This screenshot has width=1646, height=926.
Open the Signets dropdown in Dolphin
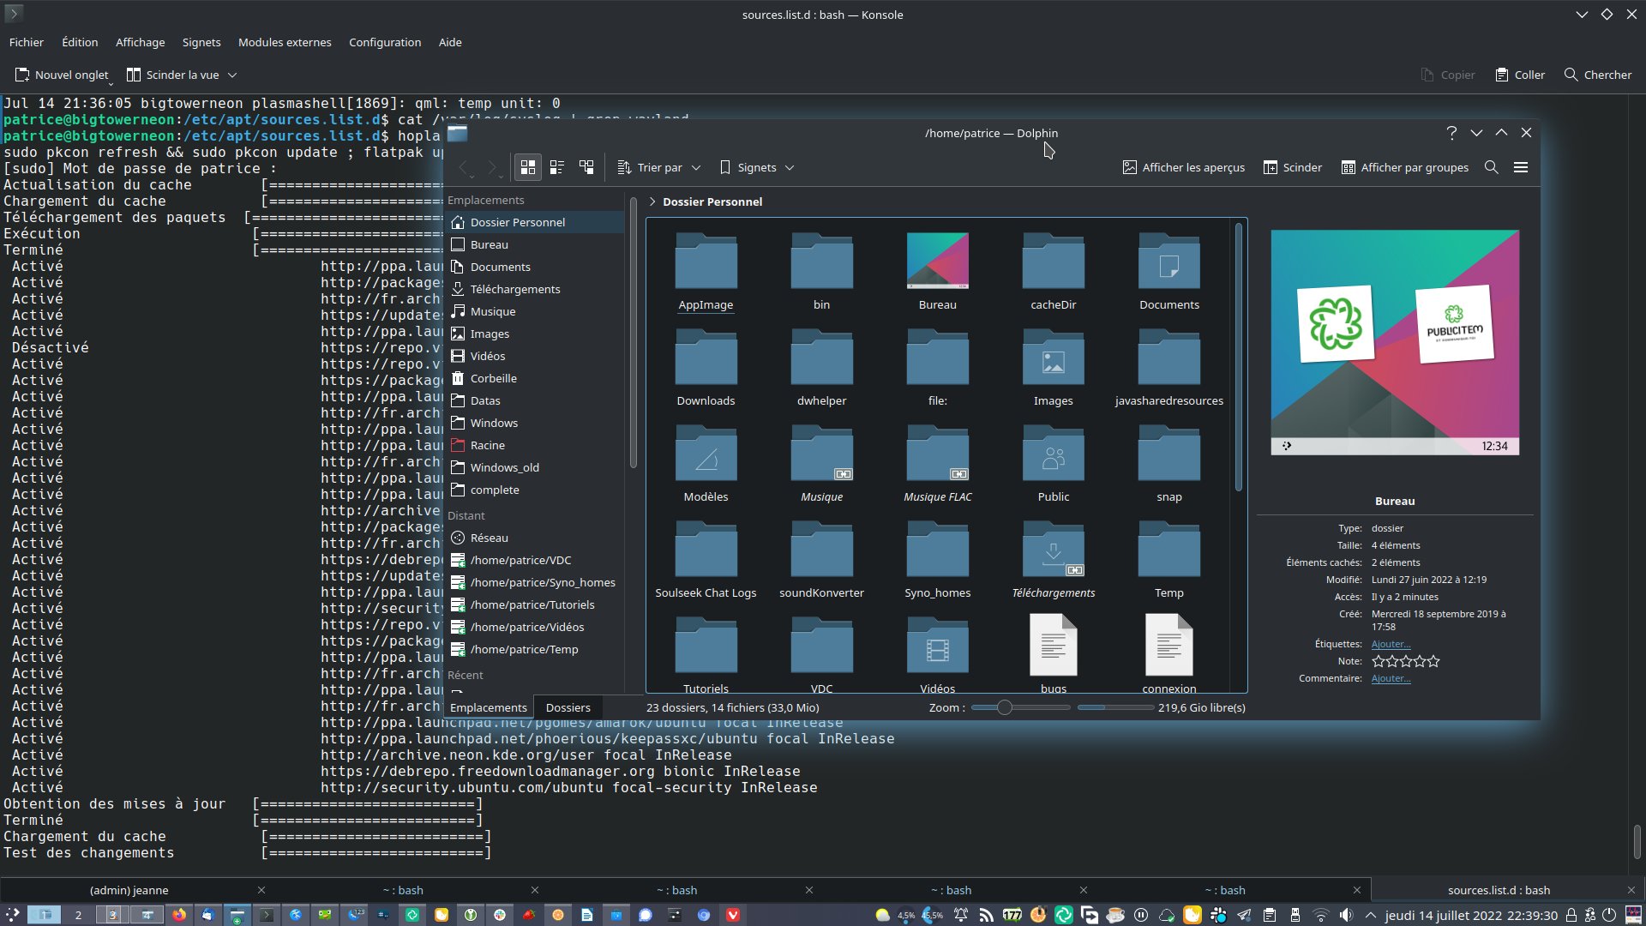(x=757, y=167)
